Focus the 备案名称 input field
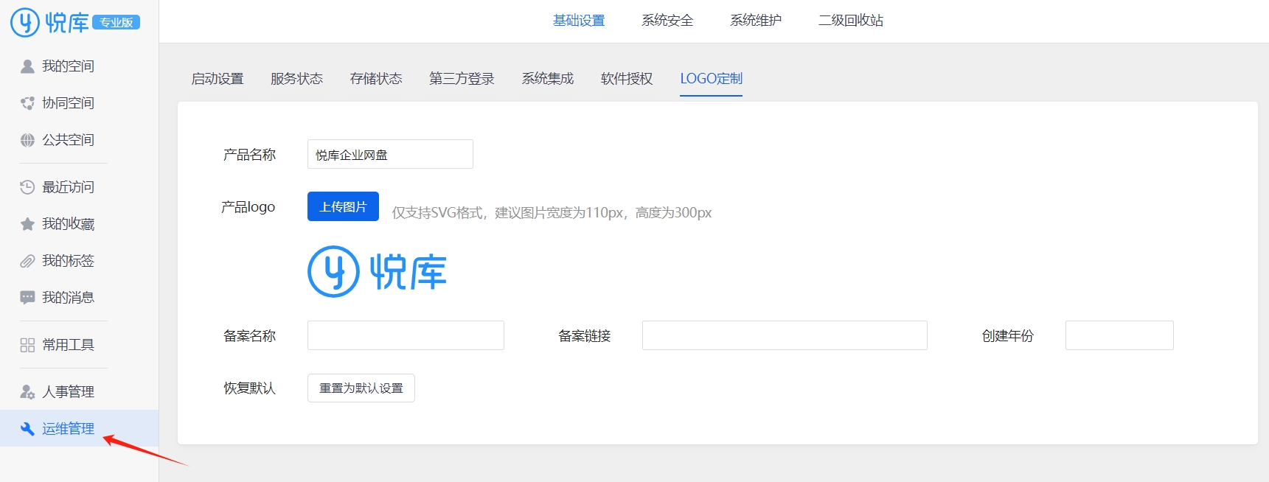 pyautogui.click(x=406, y=335)
